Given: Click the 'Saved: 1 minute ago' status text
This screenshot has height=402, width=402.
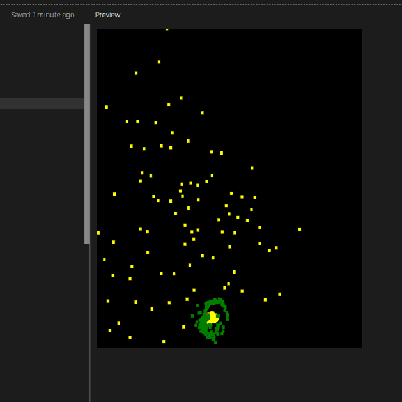Looking at the screenshot, I should point(43,15).
